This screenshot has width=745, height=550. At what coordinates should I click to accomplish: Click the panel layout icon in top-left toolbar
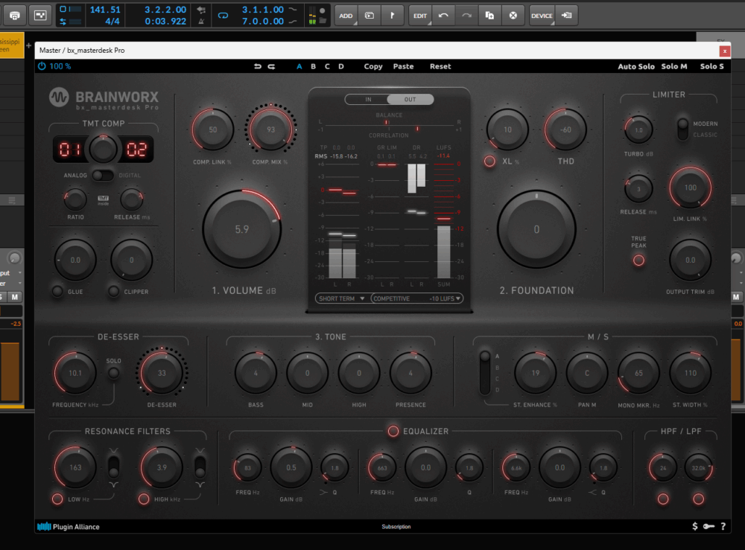pyautogui.click(x=40, y=16)
